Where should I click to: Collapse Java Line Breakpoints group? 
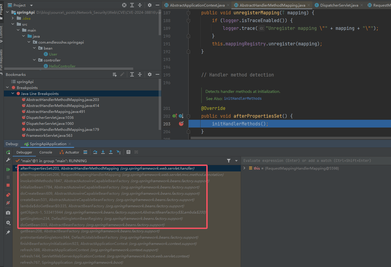pyautogui.click(x=13, y=94)
